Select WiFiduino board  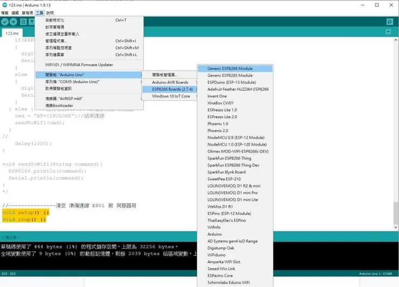click(235, 255)
